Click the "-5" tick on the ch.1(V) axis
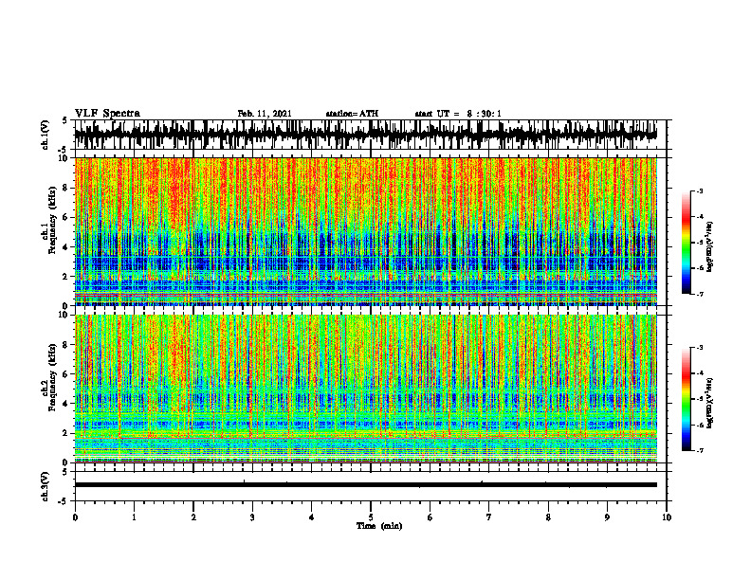The image size is (751, 580). pyautogui.click(x=64, y=150)
